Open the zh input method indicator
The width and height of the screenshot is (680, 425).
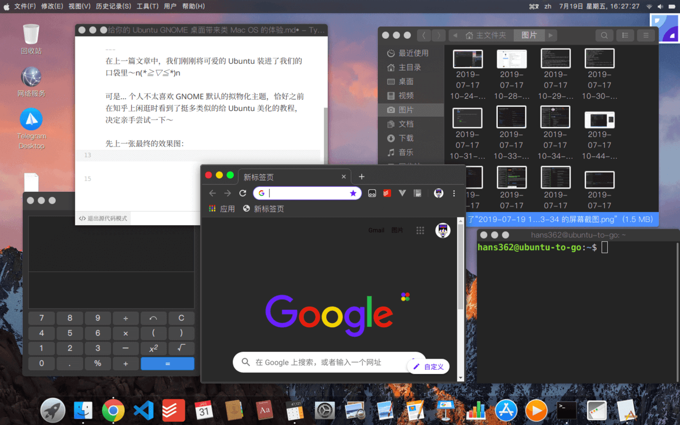coord(548,6)
